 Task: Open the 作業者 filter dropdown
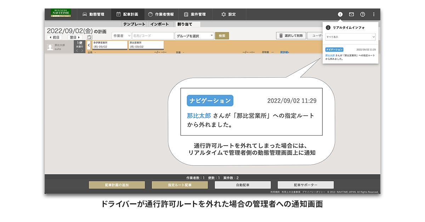(121, 36)
